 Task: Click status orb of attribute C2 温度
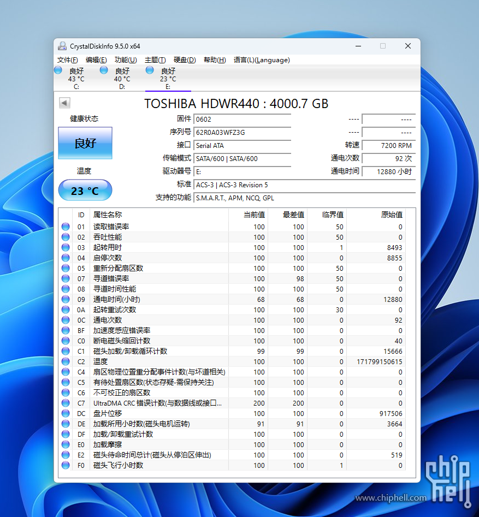point(66,361)
